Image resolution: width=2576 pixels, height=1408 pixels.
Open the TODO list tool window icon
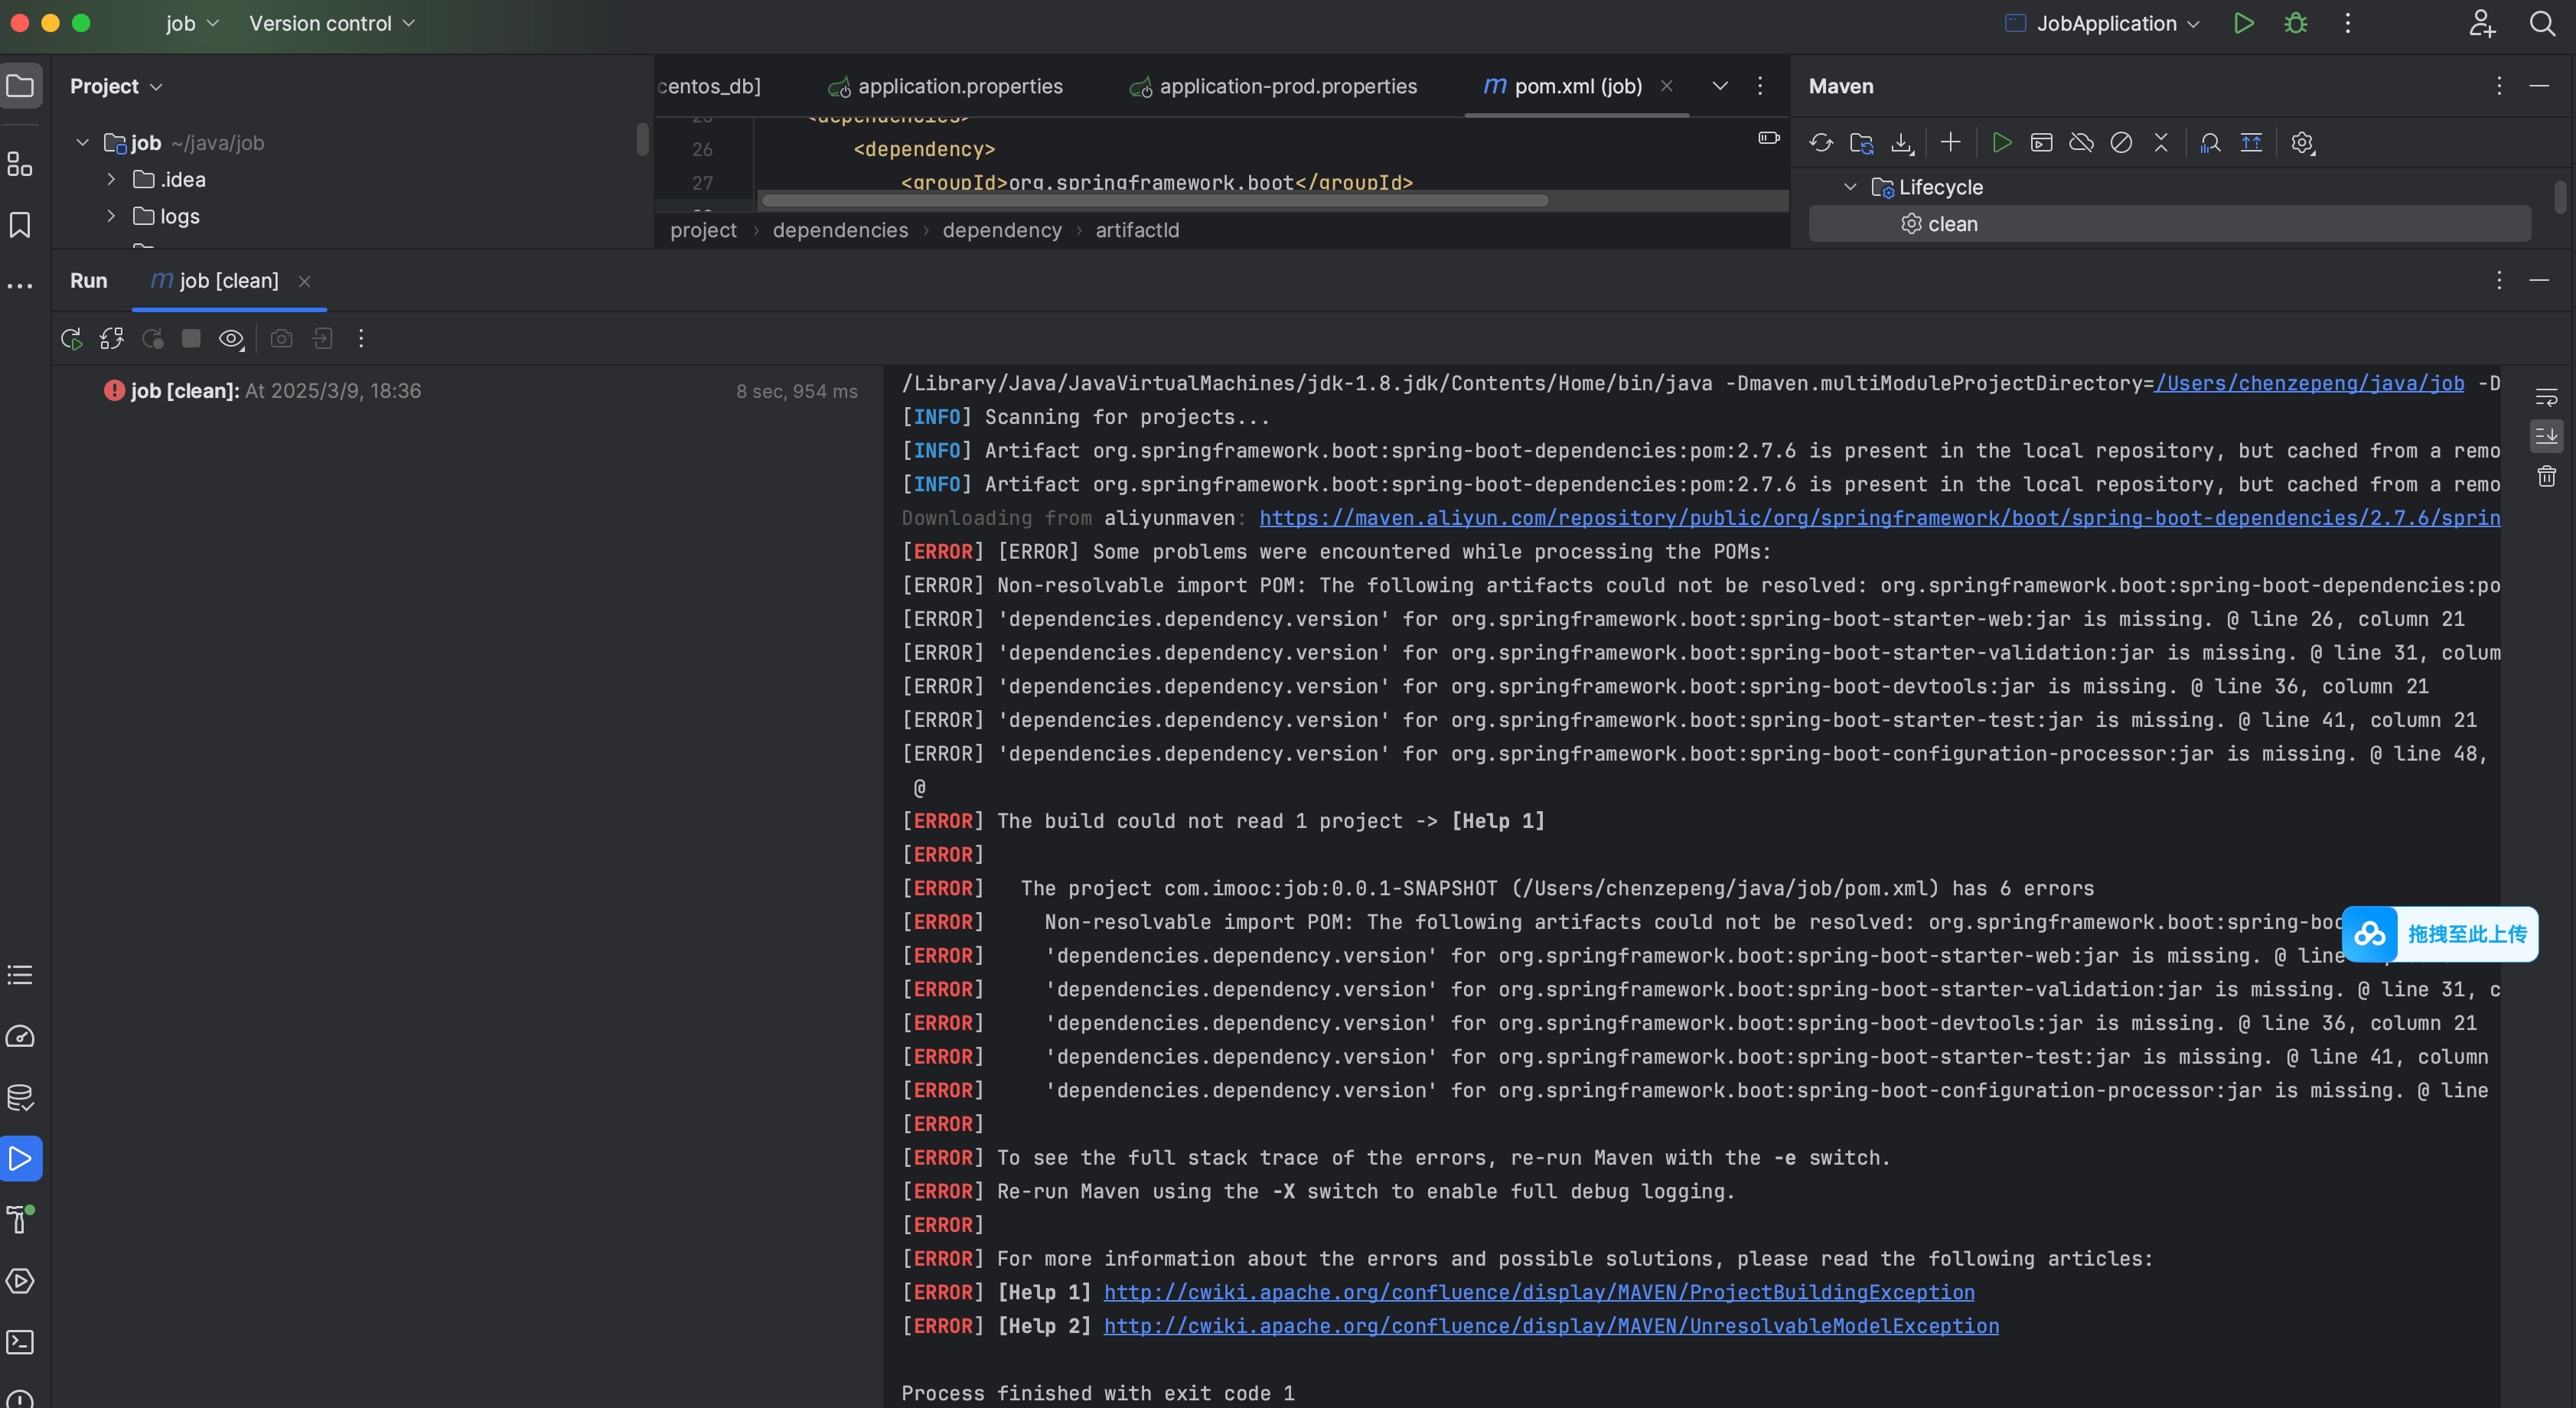[20, 975]
